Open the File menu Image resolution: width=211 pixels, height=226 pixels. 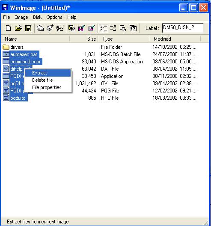(6, 17)
